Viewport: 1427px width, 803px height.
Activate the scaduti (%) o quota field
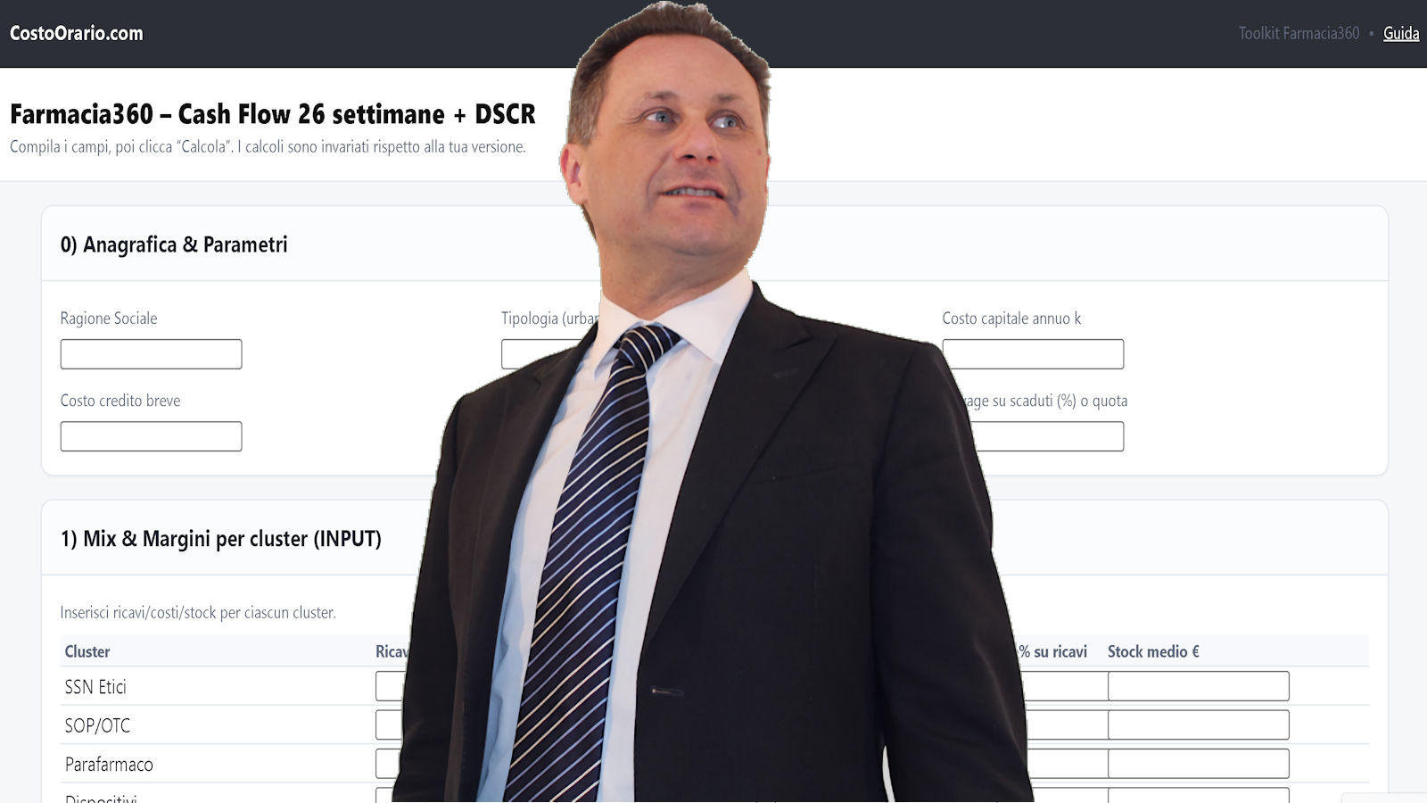(x=1049, y=436)
